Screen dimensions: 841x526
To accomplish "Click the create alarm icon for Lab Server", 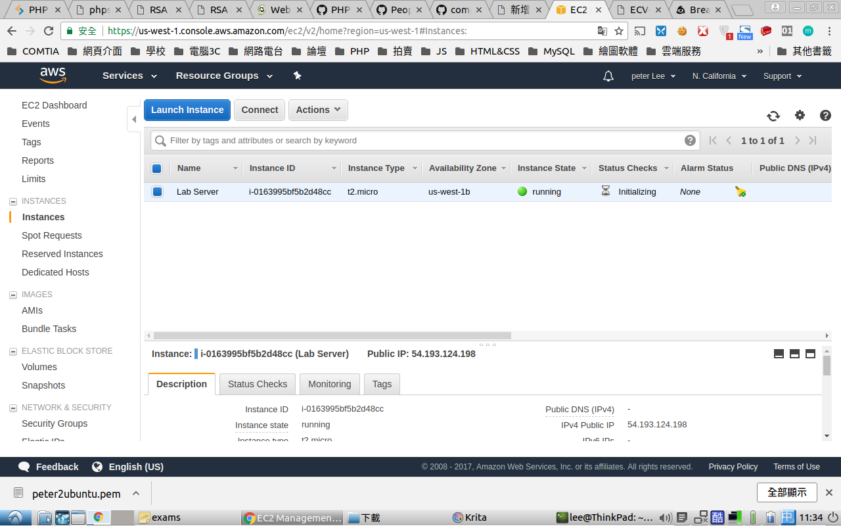I will coord(740,191).
